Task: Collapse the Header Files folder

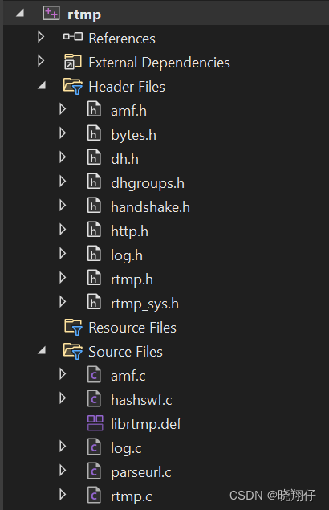Action: [x=42, y=85]
